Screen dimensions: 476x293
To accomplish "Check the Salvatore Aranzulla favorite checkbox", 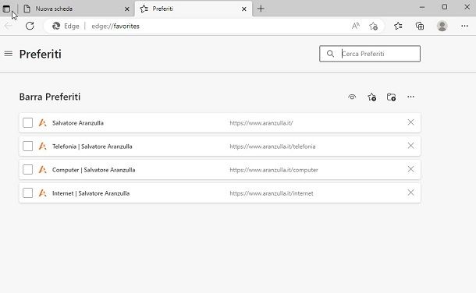I will point(27,122).
